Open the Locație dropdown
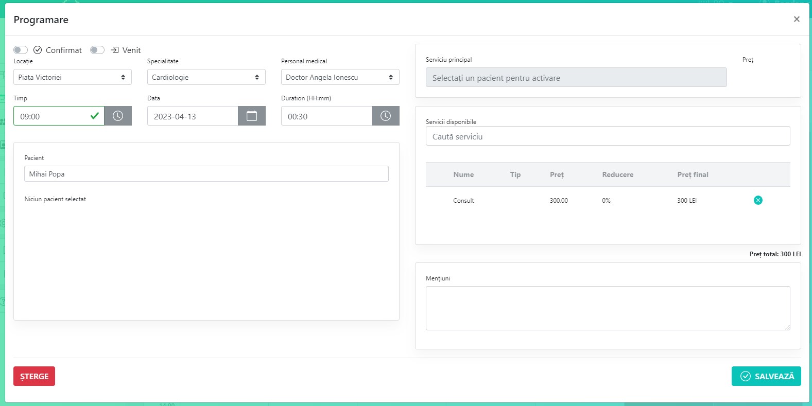This screenshot has width=812, height=406. click(72, 77)
